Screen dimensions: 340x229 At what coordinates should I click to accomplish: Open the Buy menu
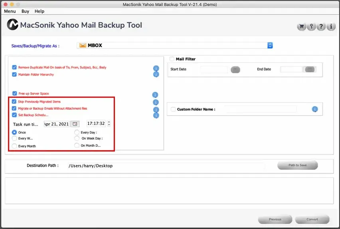tap(26, 11)
